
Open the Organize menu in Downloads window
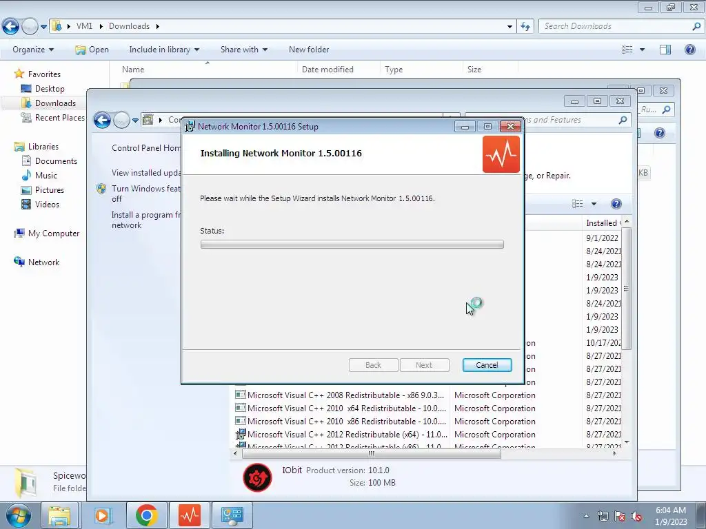coord(33,50)
